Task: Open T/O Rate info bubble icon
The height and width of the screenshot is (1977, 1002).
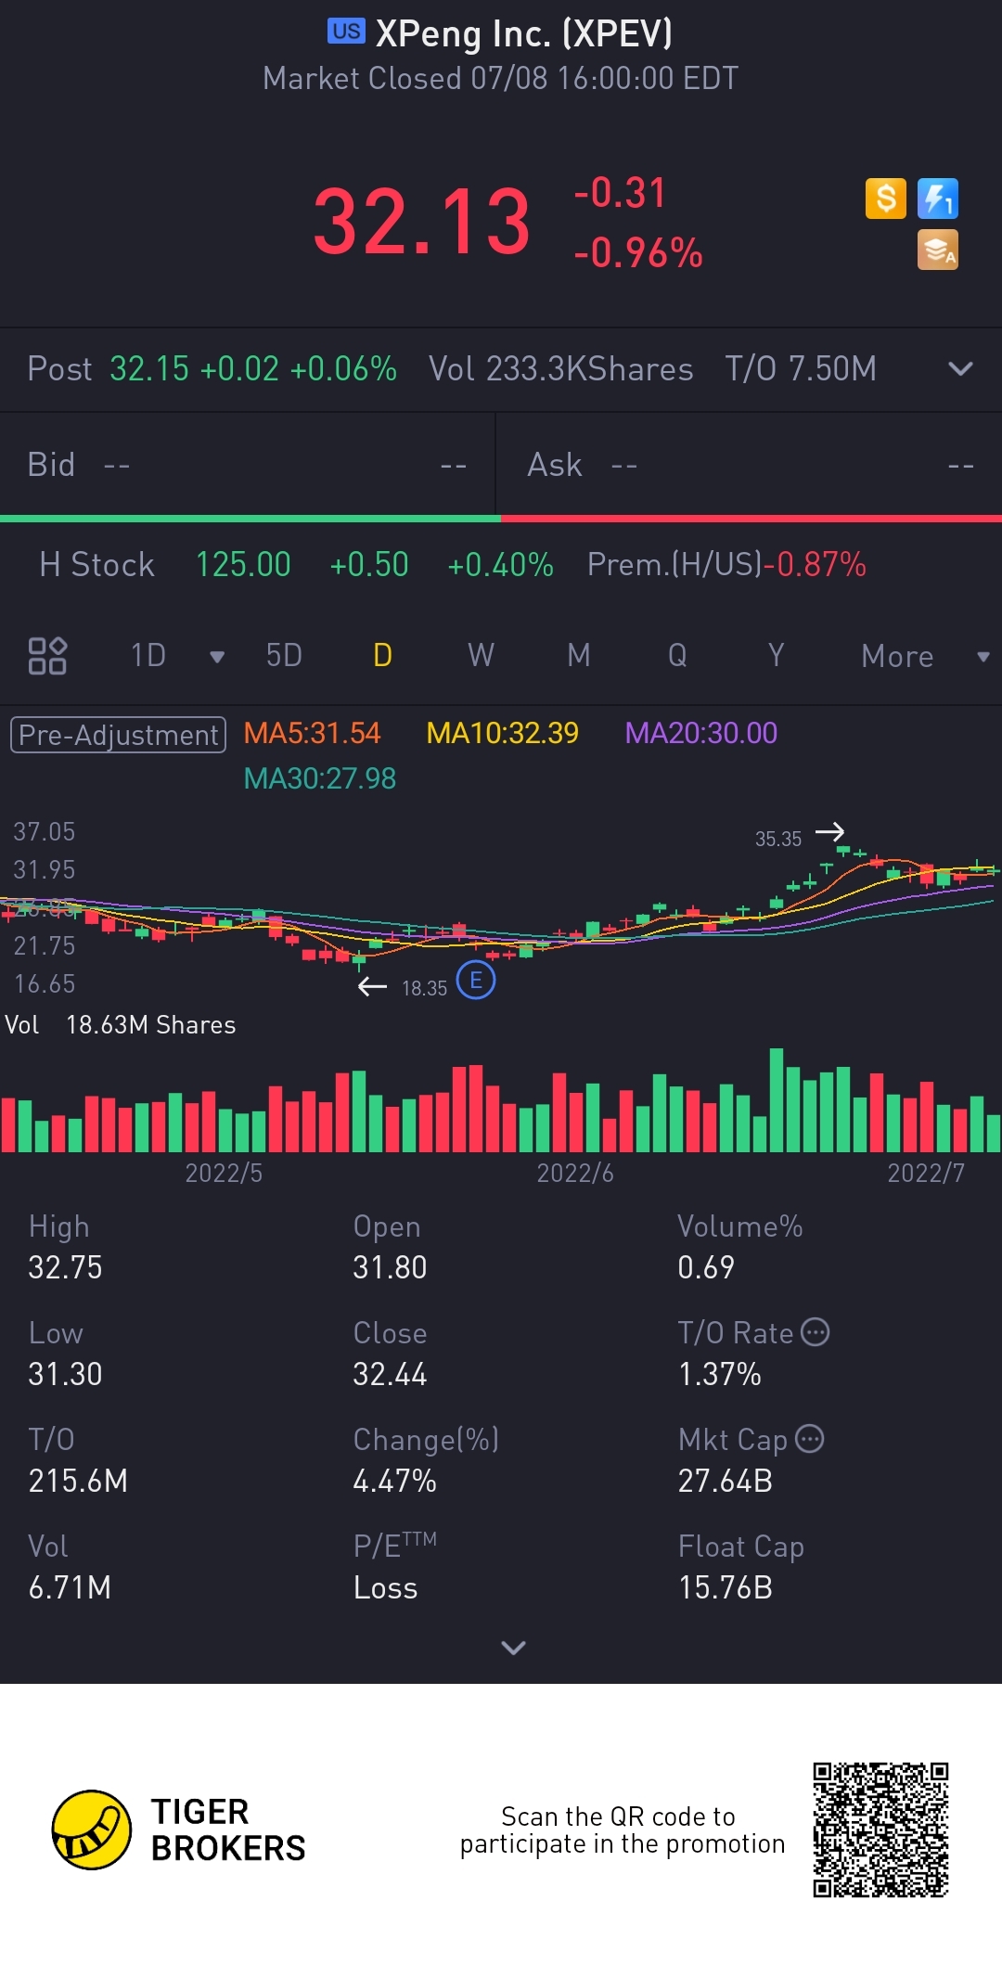Action: [815, 1332]
